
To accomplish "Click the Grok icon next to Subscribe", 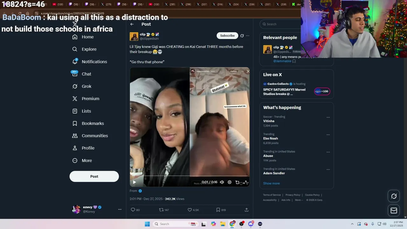I will click(242, 36).
